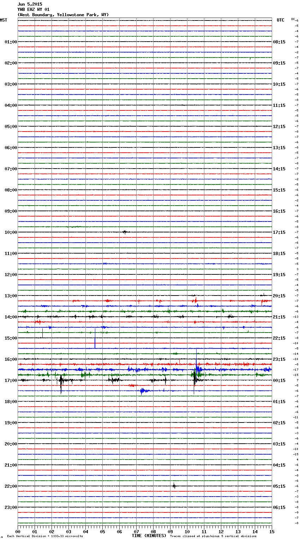Select minute 05 on the bottom axis
The width and height of the screenshot is (300, 541).
pyautogui.click(x=102, y=531)
